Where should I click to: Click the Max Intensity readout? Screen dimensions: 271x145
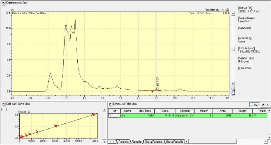click(x=217, y=10)
